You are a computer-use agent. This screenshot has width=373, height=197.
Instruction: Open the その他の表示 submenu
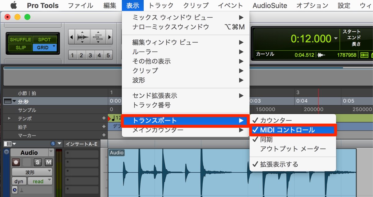(x=186, y=61)
